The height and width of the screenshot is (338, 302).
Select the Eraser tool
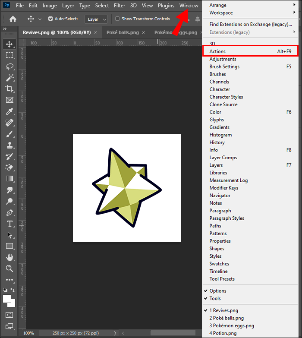tap(9, 167)
